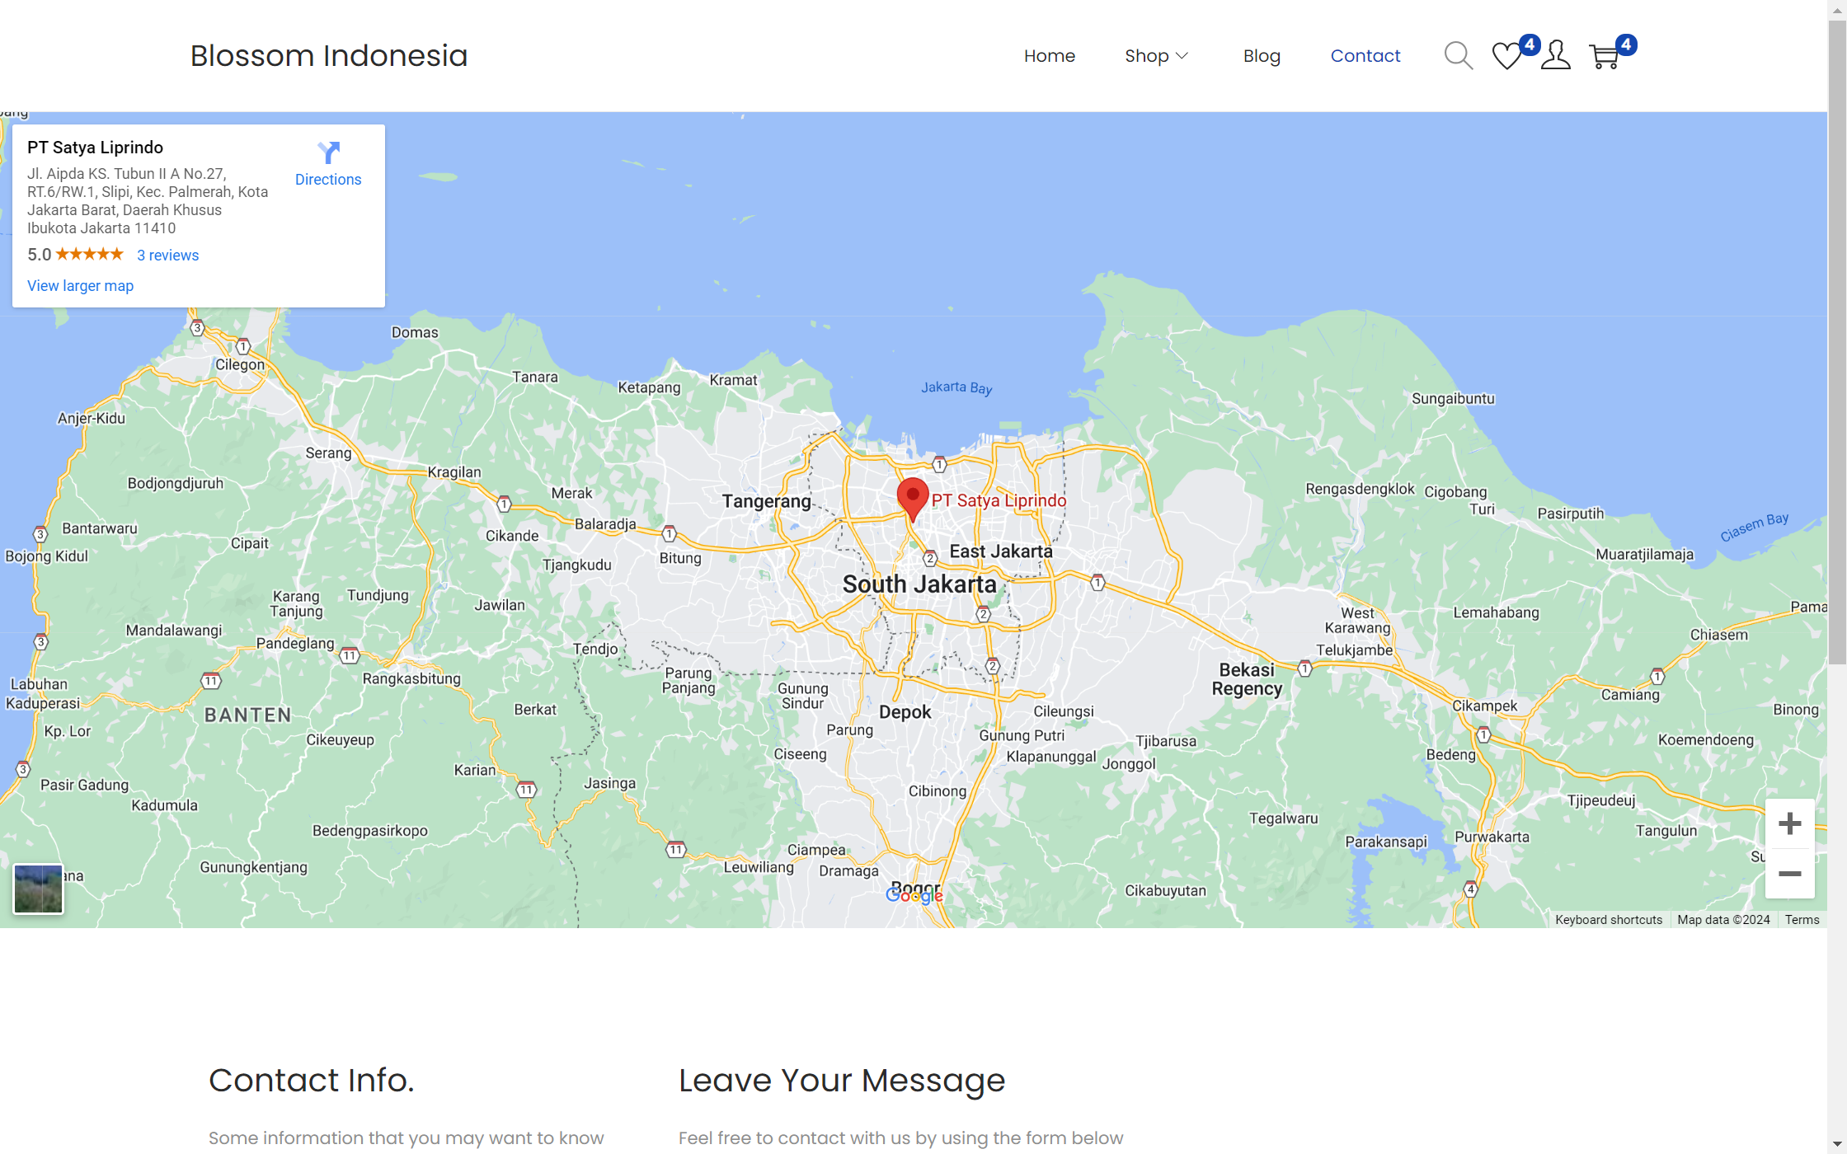Zoom out the map with minus button

point(1789,874)
